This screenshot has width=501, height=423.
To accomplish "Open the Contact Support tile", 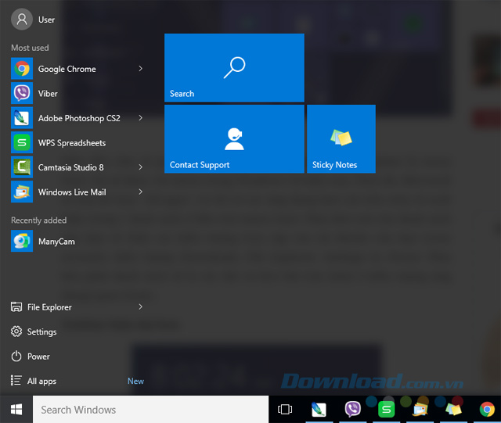I will 234,139.
